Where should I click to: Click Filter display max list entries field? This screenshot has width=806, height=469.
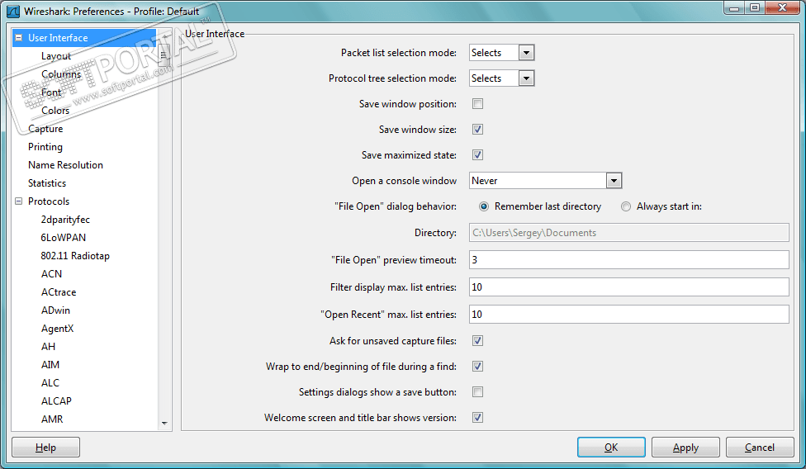(x=628, y=287)
